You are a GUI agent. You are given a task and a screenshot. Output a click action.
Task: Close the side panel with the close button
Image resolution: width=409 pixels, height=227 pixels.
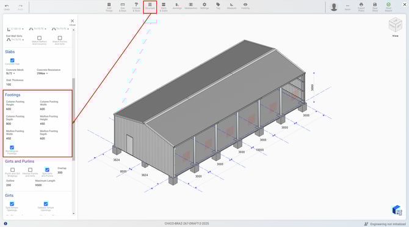tap(72, 22)
